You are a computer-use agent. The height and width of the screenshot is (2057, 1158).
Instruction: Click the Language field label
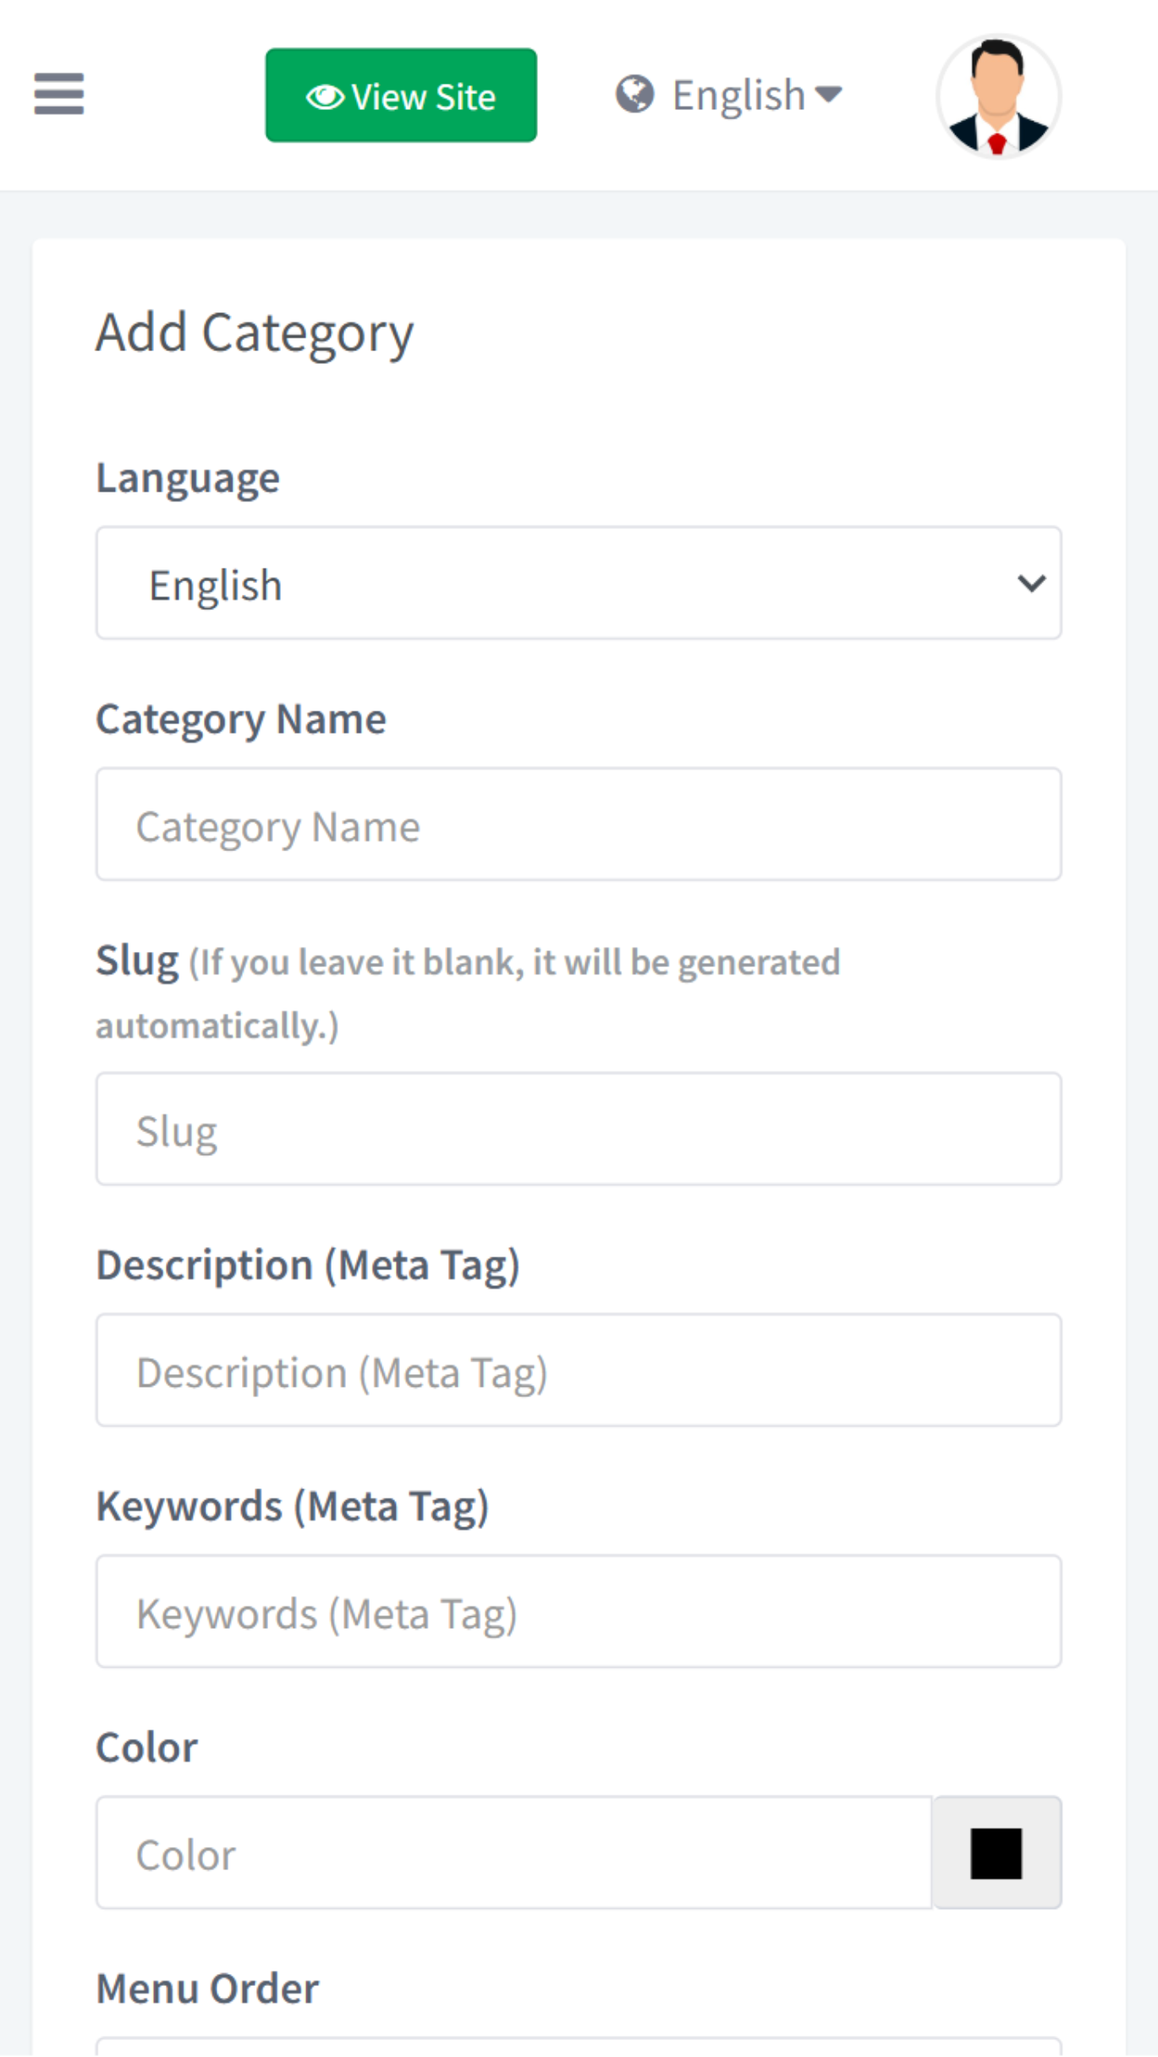(187, 479)
